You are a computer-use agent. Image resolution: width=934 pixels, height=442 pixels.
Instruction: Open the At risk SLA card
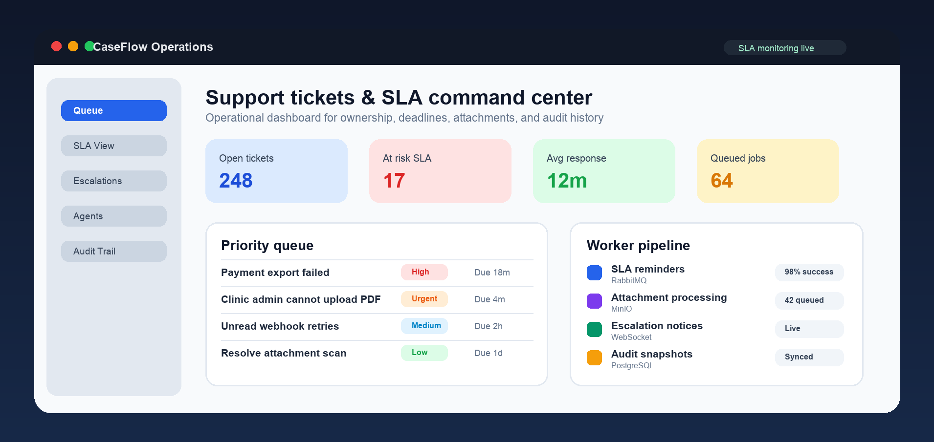pos(440,171)
